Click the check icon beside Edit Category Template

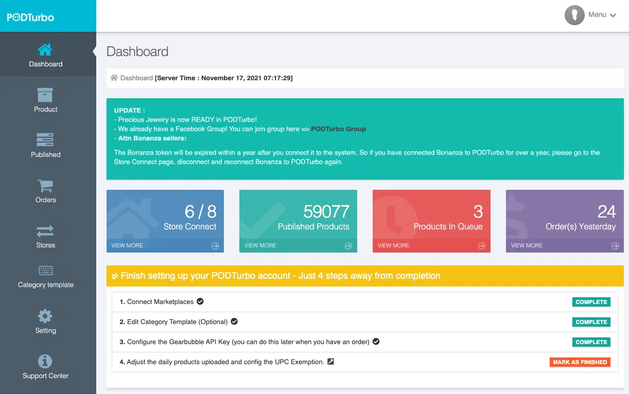coord(234,321)
